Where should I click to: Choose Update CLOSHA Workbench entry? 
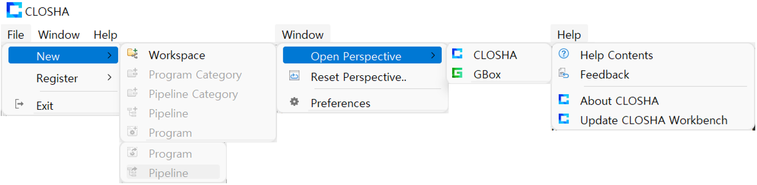pyautogui.click(x=653, y=120)
